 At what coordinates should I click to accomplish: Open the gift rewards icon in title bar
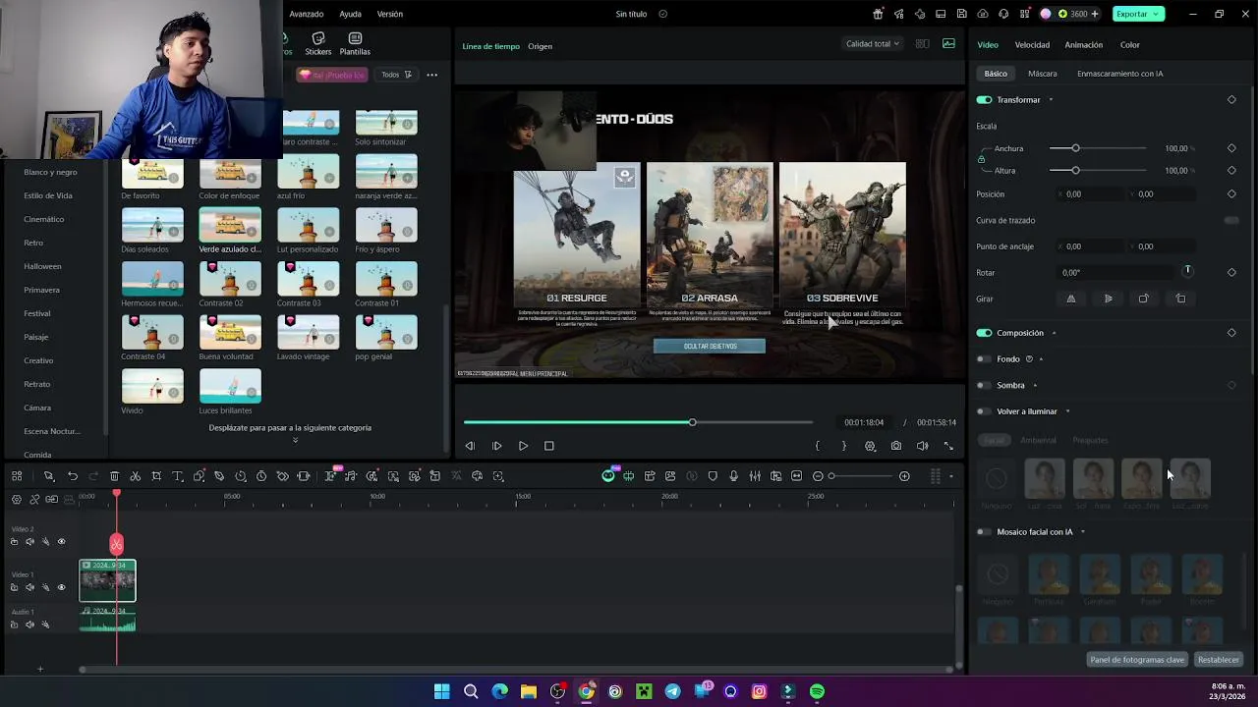coord(878,14)
